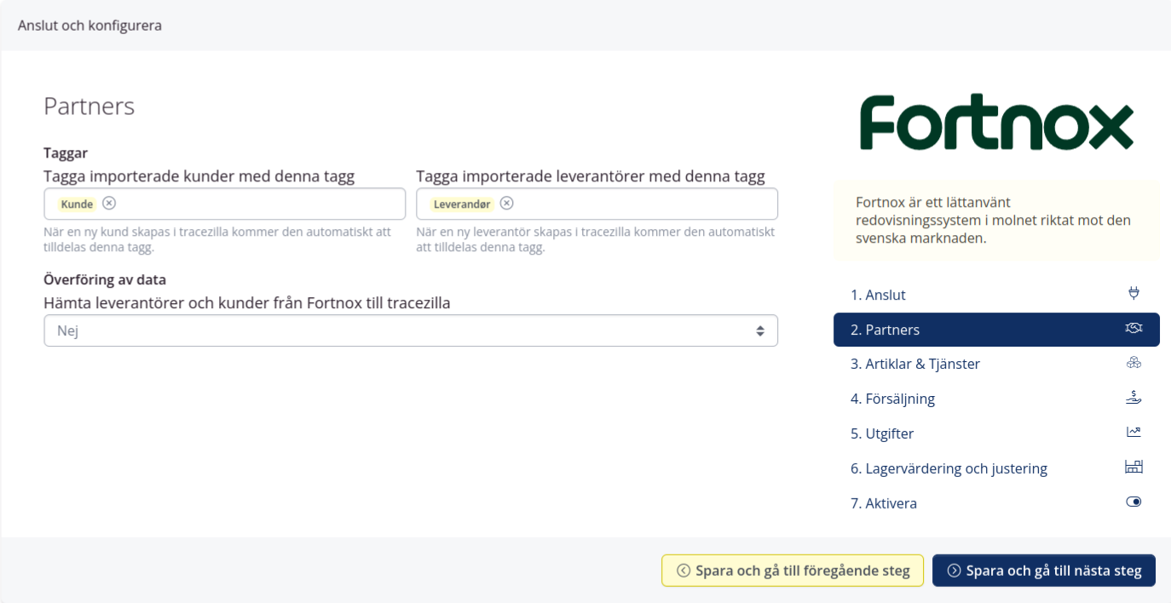Remove the Leverandør tag
Viewport: 1171px width, 603px height.
coord(506,204)
